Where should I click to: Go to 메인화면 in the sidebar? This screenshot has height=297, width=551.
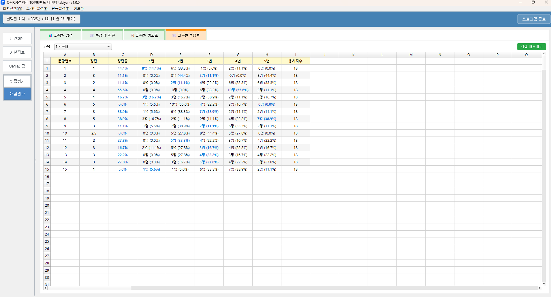[17, 38]
